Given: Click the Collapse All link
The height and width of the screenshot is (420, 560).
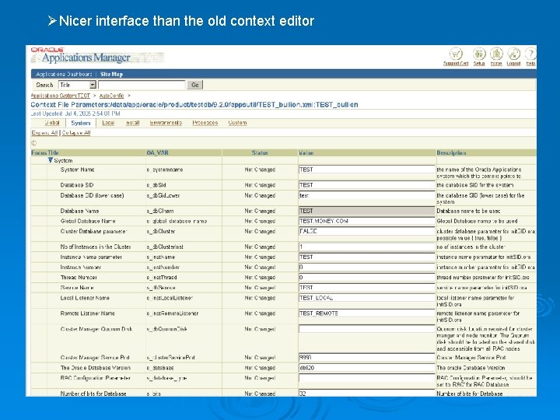Looking at the screenshot, I should (x=76, y=132).
